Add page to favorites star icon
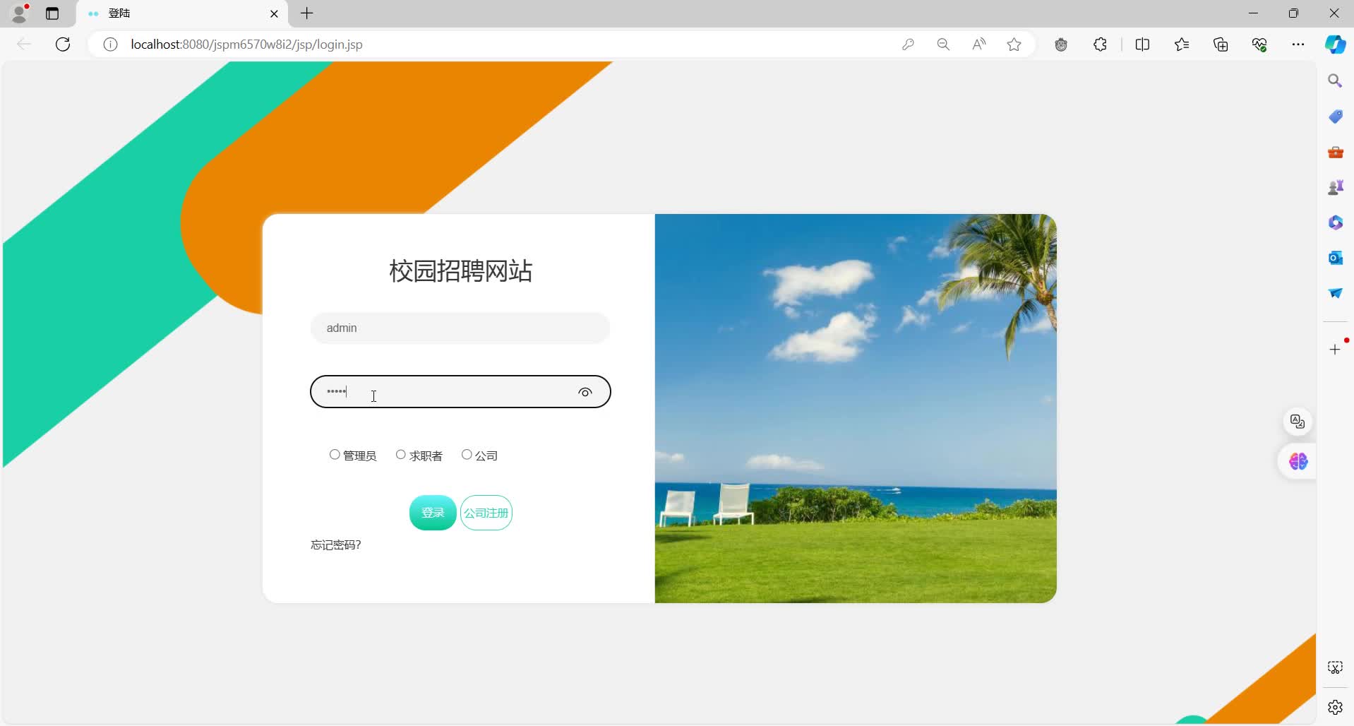Screen dimensions: 1354x726 pyautogui.click(x=1014, y=44)
